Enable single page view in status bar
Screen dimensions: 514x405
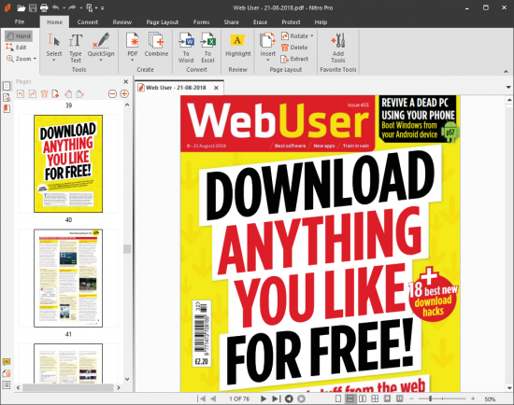[x=338, y=398]
